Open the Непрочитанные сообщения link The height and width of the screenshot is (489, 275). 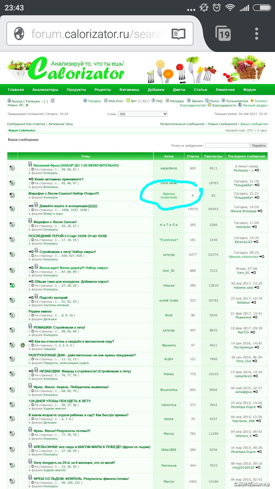pyautogui.click(x=182, y=124)
